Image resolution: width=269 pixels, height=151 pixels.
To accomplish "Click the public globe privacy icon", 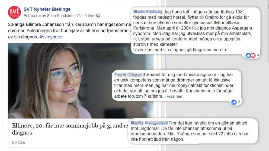I will point(98,16).
